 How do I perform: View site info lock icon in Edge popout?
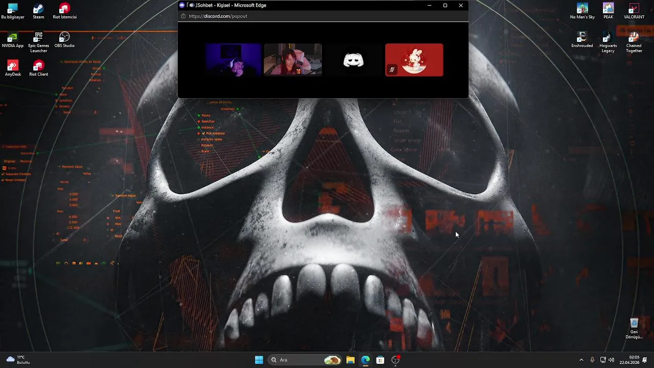183,16
